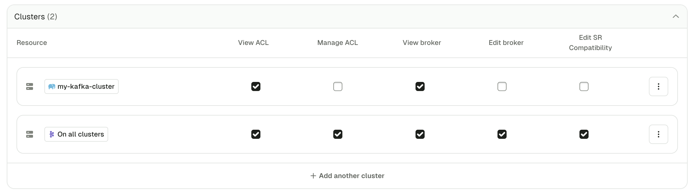Click Add another cluster

(347, 176)
